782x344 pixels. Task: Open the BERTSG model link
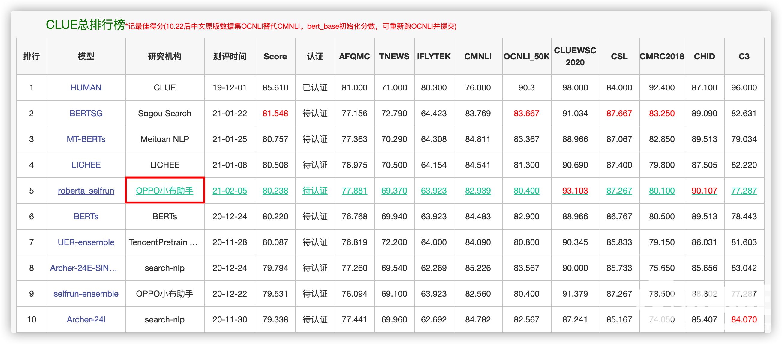tap(86, 113)
